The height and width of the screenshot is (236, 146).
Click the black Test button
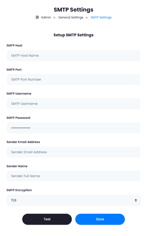(47, 219)
